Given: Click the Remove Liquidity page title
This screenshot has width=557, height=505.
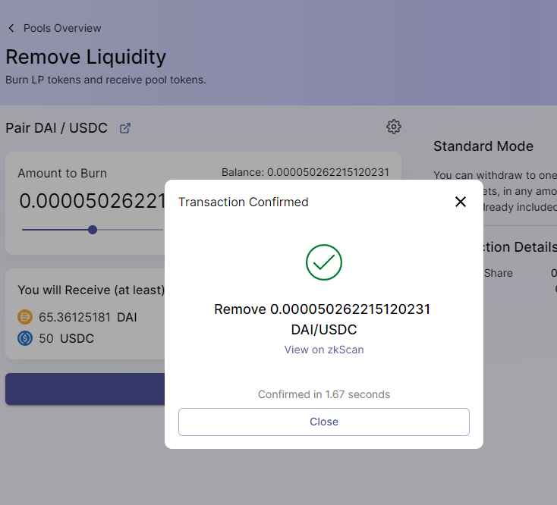Looking at the screenshot, I should pyautogui.click(x=86, y=57).
